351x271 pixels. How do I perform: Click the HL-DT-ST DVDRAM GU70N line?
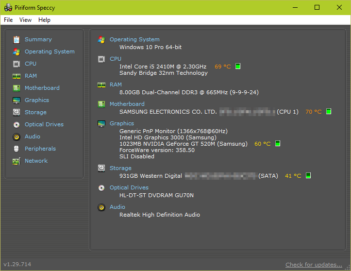156,195
